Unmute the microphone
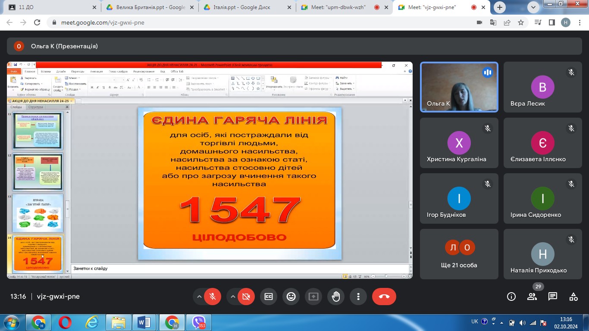Image resolution: width=589 pixels, height=331 pixels. pos(213,297)
